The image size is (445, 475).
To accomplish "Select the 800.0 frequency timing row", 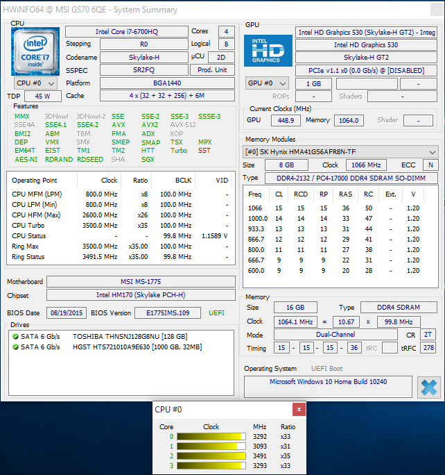I will point(340,250).
